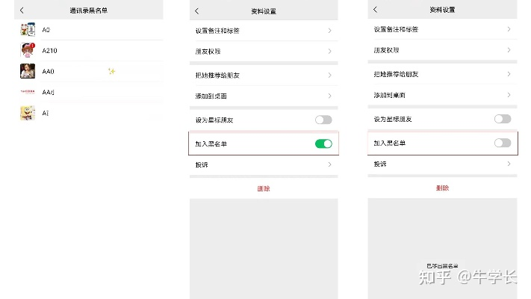Image resolution: width=531 pixels, height=299 pixels.
Task: Expand 添加到桌面 chevron on middle screen
Action: point(329,96)
